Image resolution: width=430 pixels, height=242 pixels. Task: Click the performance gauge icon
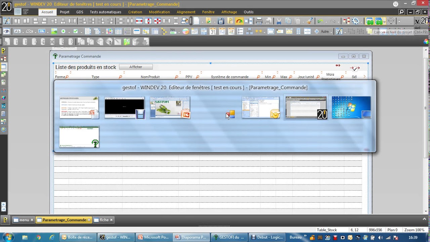click(239, 21)
